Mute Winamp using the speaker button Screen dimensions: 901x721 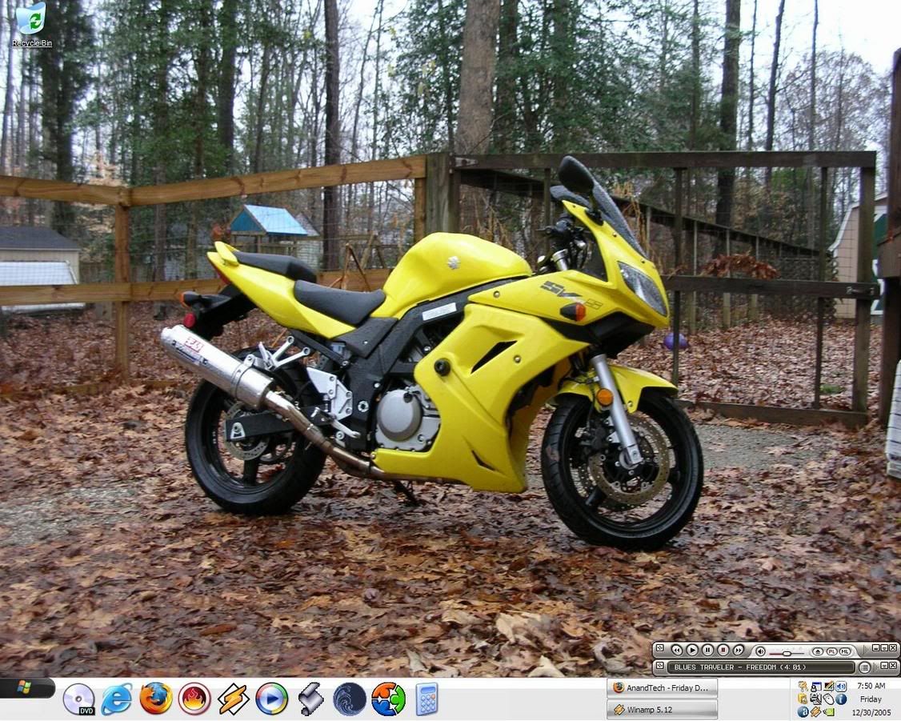click(760, 651)
